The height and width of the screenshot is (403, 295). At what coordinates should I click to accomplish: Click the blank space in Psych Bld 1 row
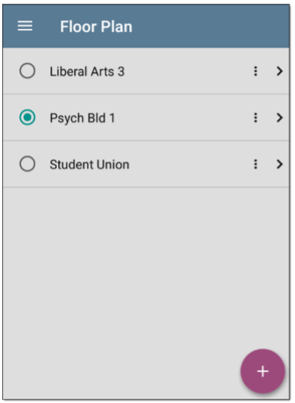click(183, 118)
